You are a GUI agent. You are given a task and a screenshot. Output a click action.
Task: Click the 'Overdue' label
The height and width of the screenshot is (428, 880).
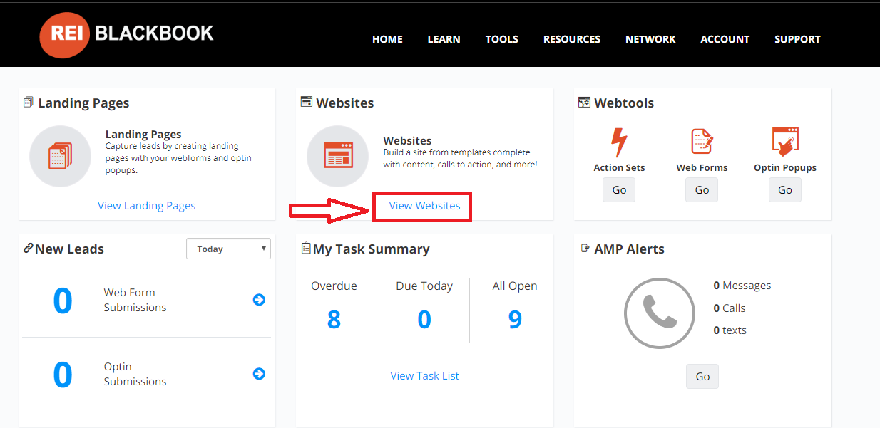(334, 286)
